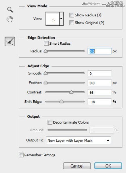126x173 pixels.
Task: Enable the Show Original (P) checkbox
Action: point(72,23)
